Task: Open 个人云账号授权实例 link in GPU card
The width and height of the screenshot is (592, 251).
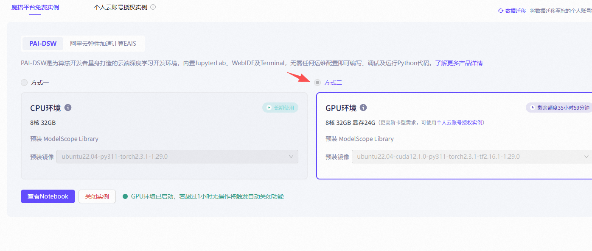Action: pyautogui.click(x=460, y=123)
